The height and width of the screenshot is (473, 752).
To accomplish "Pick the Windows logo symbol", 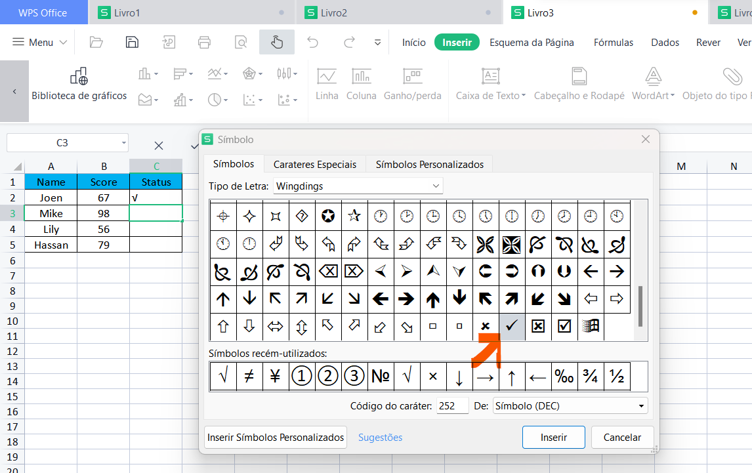I will (591, 326).
